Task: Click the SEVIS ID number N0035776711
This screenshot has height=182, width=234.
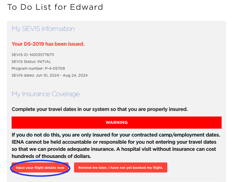Action: tap(42, 55)
